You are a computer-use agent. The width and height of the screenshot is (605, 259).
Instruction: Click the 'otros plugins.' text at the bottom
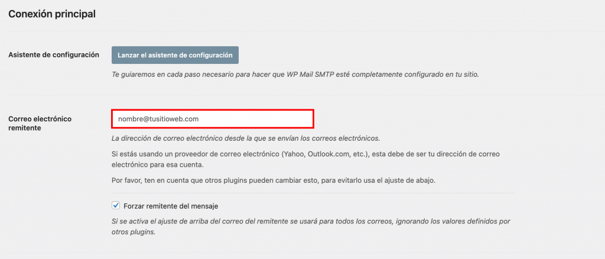134,233
